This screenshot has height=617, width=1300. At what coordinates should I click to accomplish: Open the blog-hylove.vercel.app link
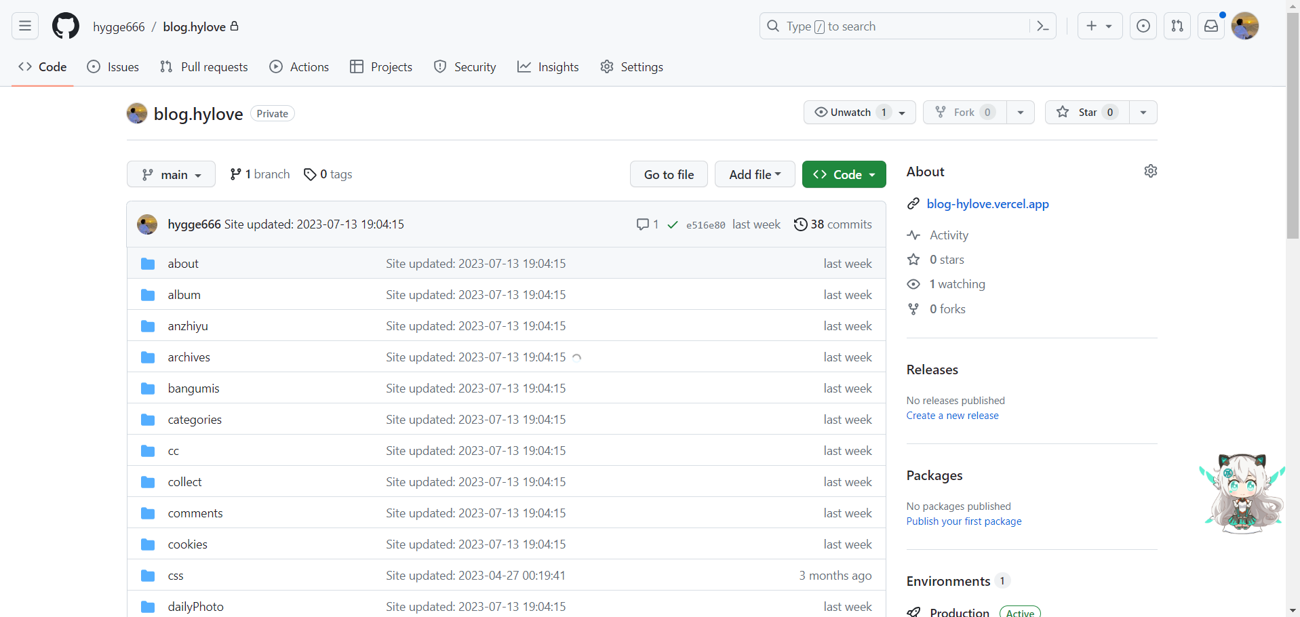(x=987, y=204)
